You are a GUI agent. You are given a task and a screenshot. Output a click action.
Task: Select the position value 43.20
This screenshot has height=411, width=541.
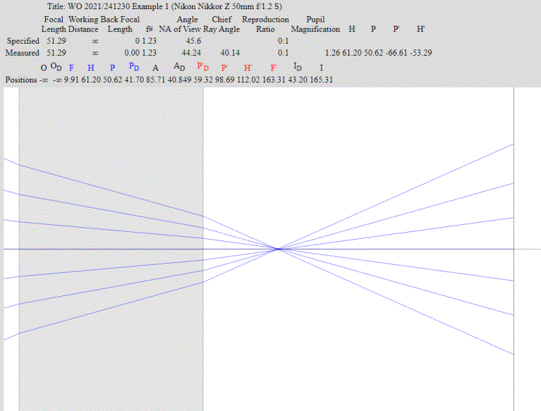298,80
